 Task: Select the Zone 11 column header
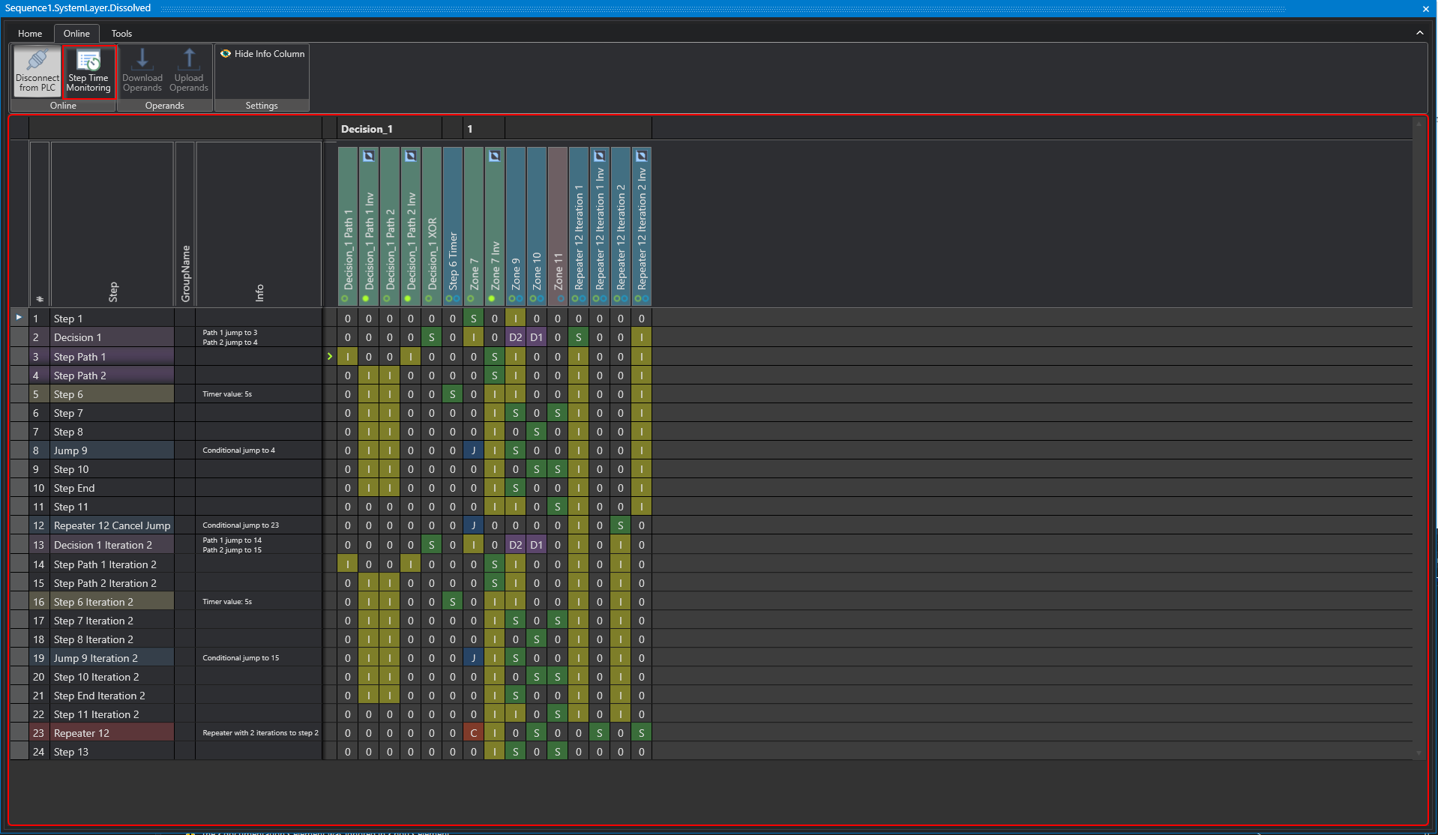[558, 226]
